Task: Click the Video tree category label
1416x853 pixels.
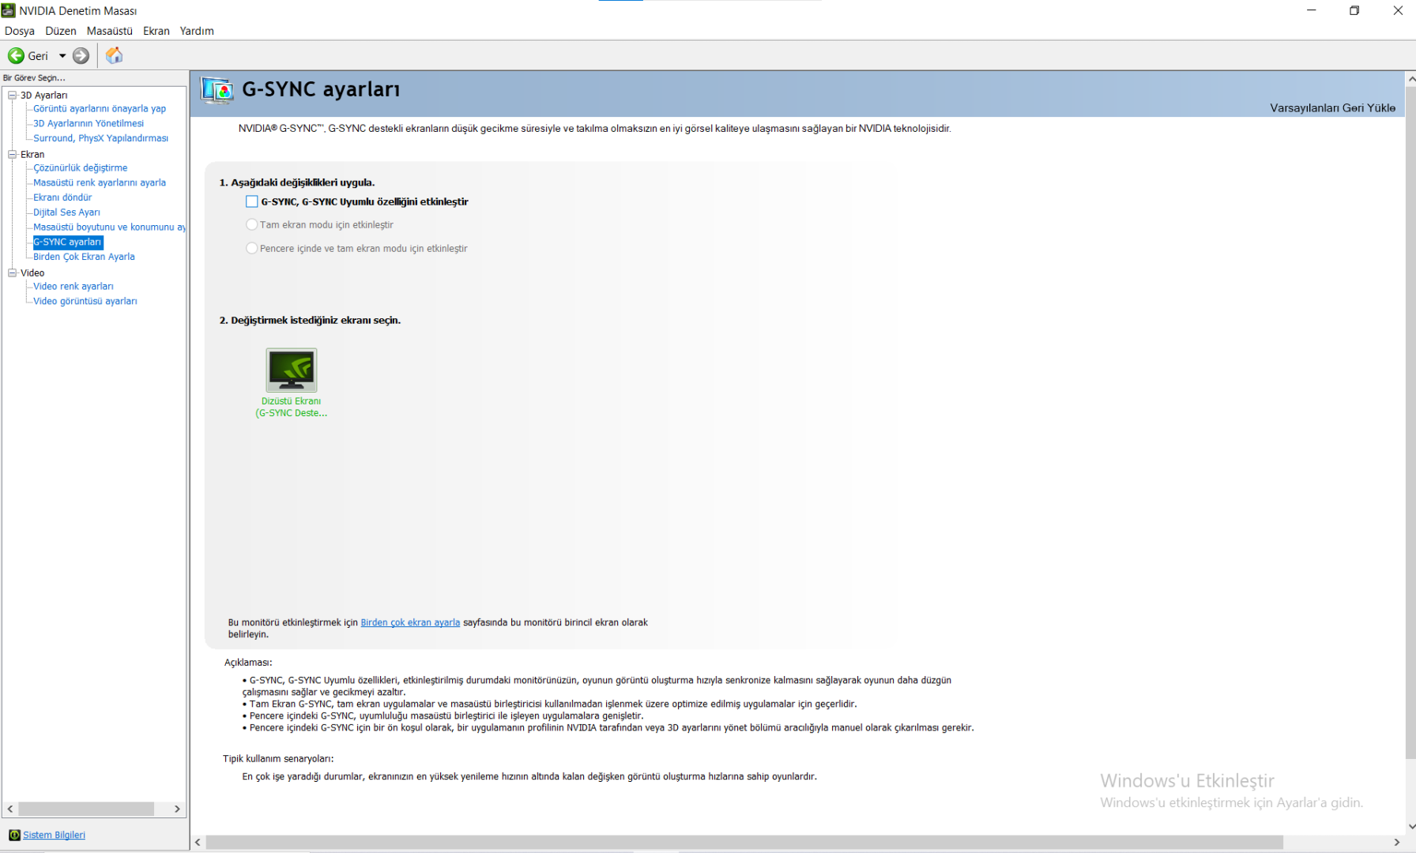Action: click(x=32, y=272)
